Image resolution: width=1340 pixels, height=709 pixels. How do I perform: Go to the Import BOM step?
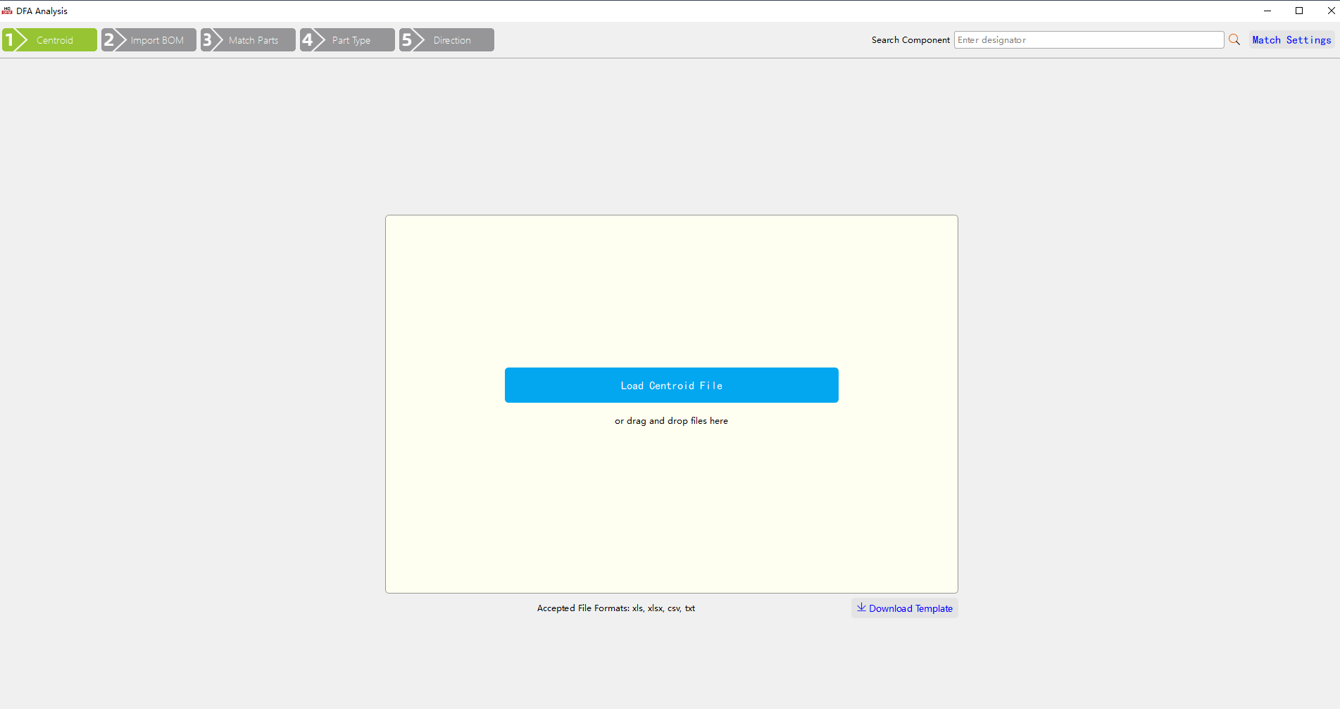point(157,40)
